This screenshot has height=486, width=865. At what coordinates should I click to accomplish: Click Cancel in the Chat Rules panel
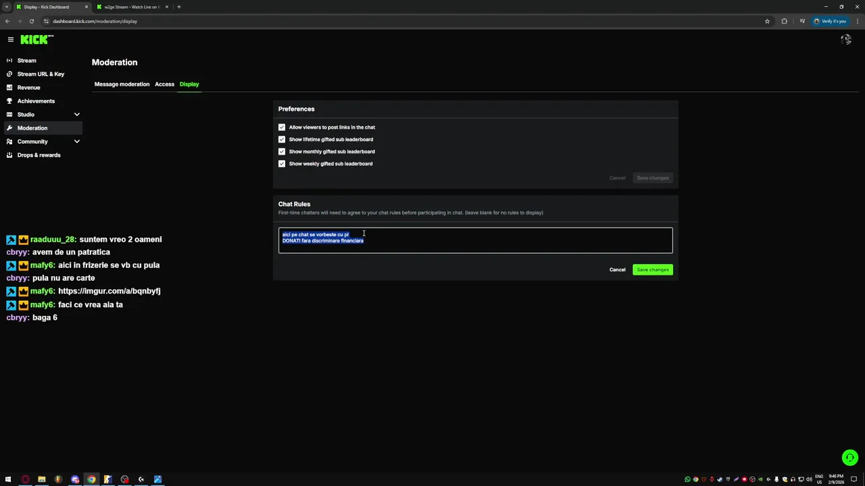pos(617,269)
